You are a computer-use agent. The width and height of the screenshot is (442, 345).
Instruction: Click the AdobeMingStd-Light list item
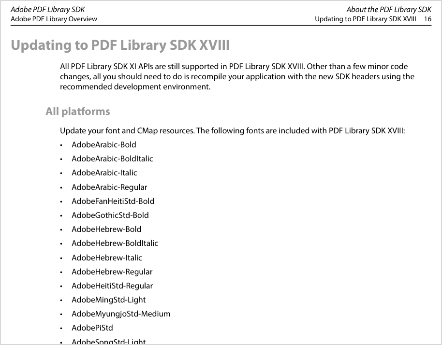click(108, 300)
